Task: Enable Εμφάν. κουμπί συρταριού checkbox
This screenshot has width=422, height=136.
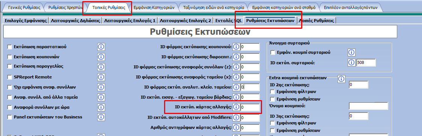Action: click(273, 52)
